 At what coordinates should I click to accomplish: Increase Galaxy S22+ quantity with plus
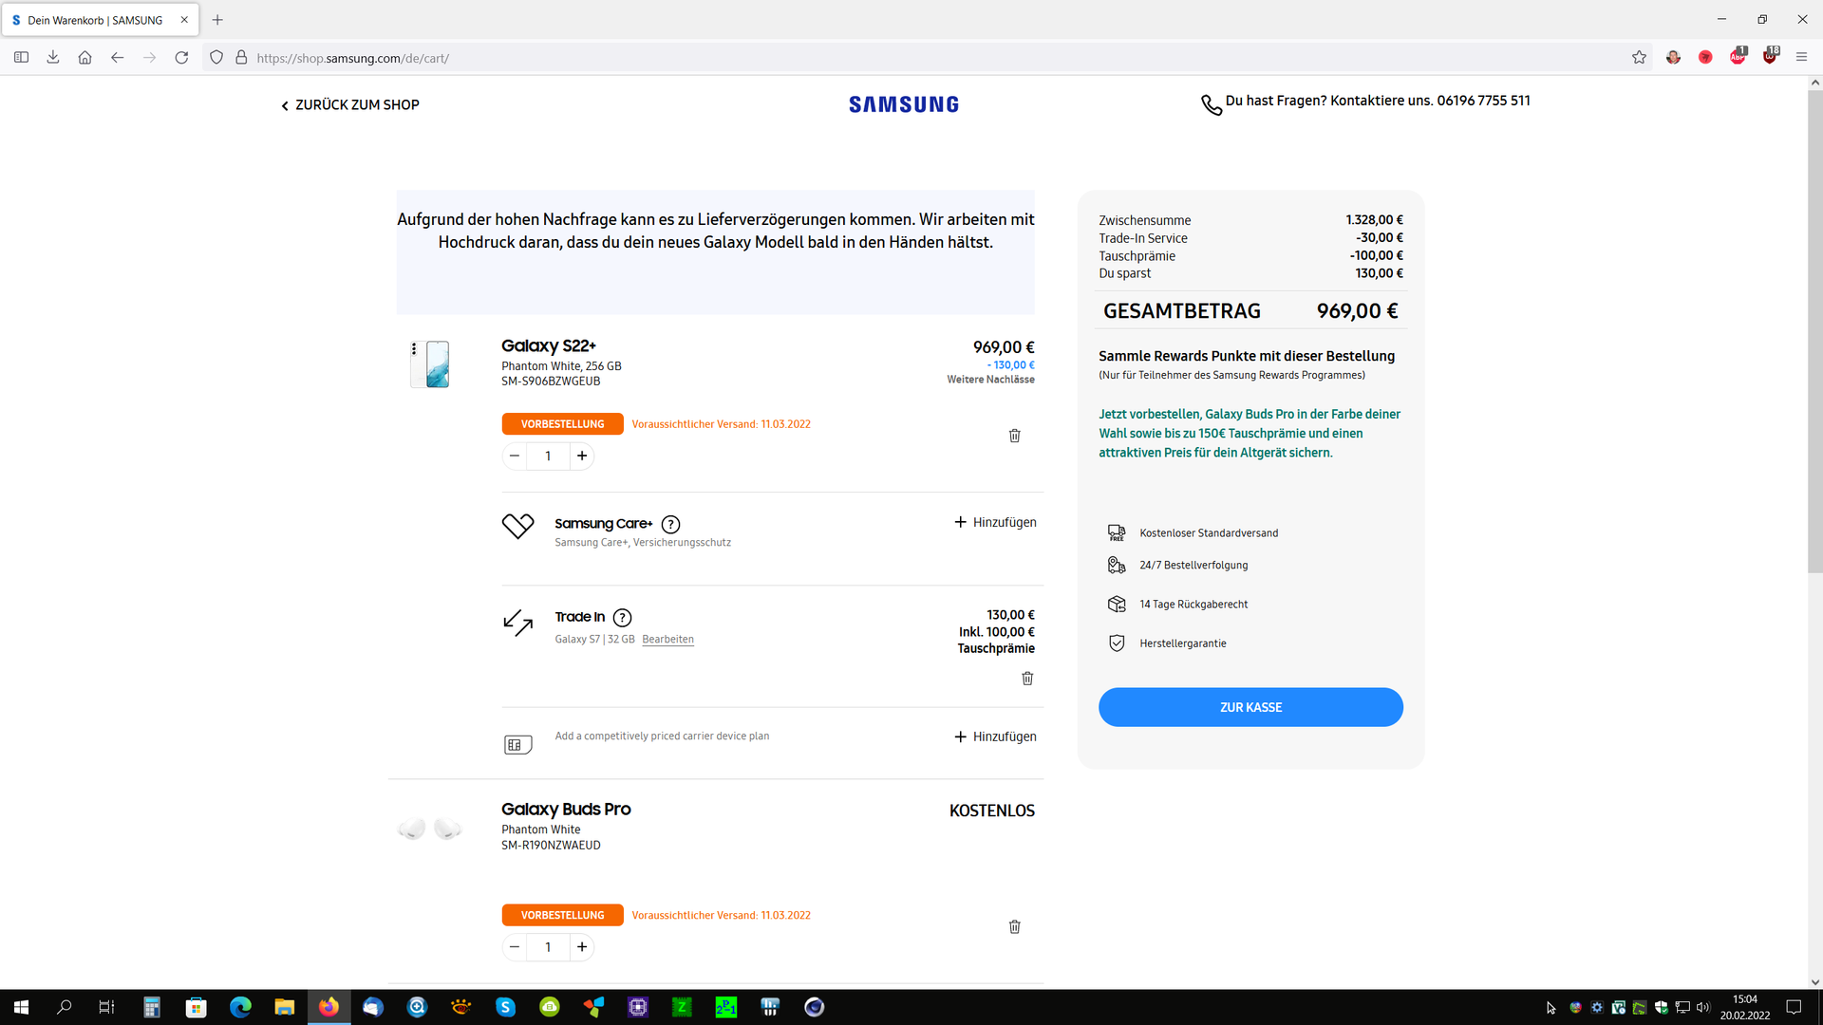pyautogui.click(x=582, y=457)
